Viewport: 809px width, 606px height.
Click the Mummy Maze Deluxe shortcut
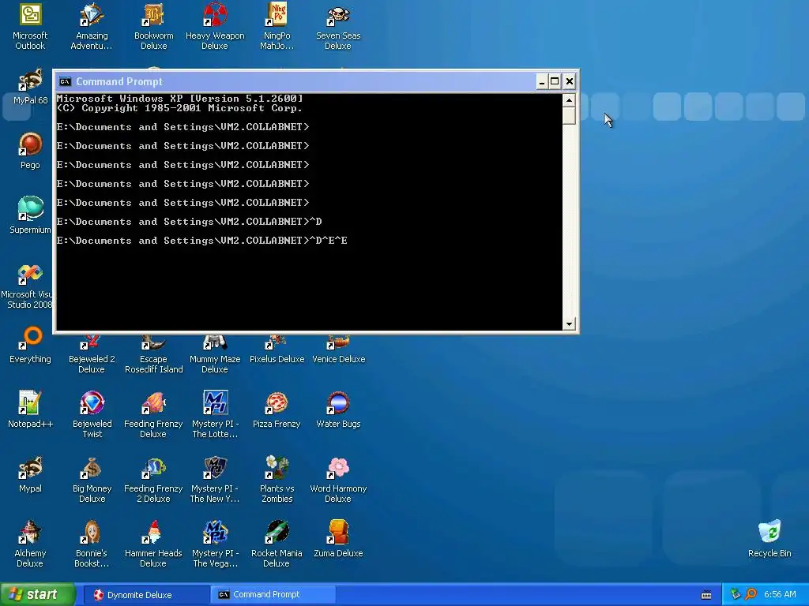[215, 353]
